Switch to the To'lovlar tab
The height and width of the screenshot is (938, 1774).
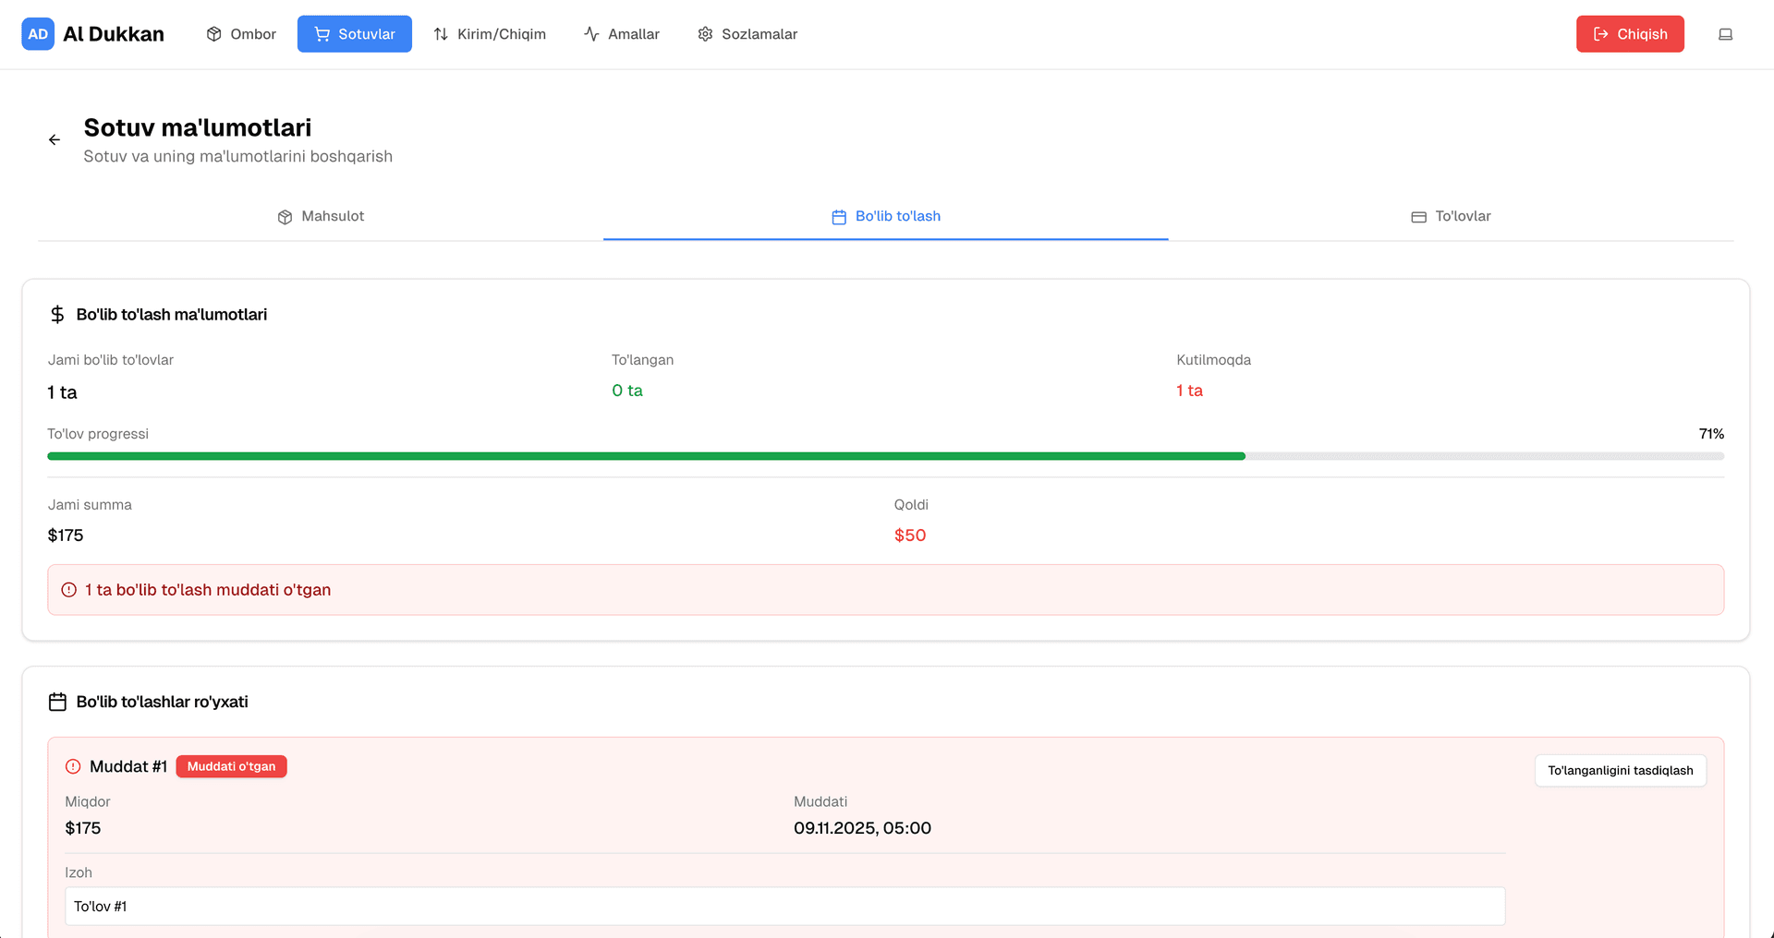(x=1451, y=216)
